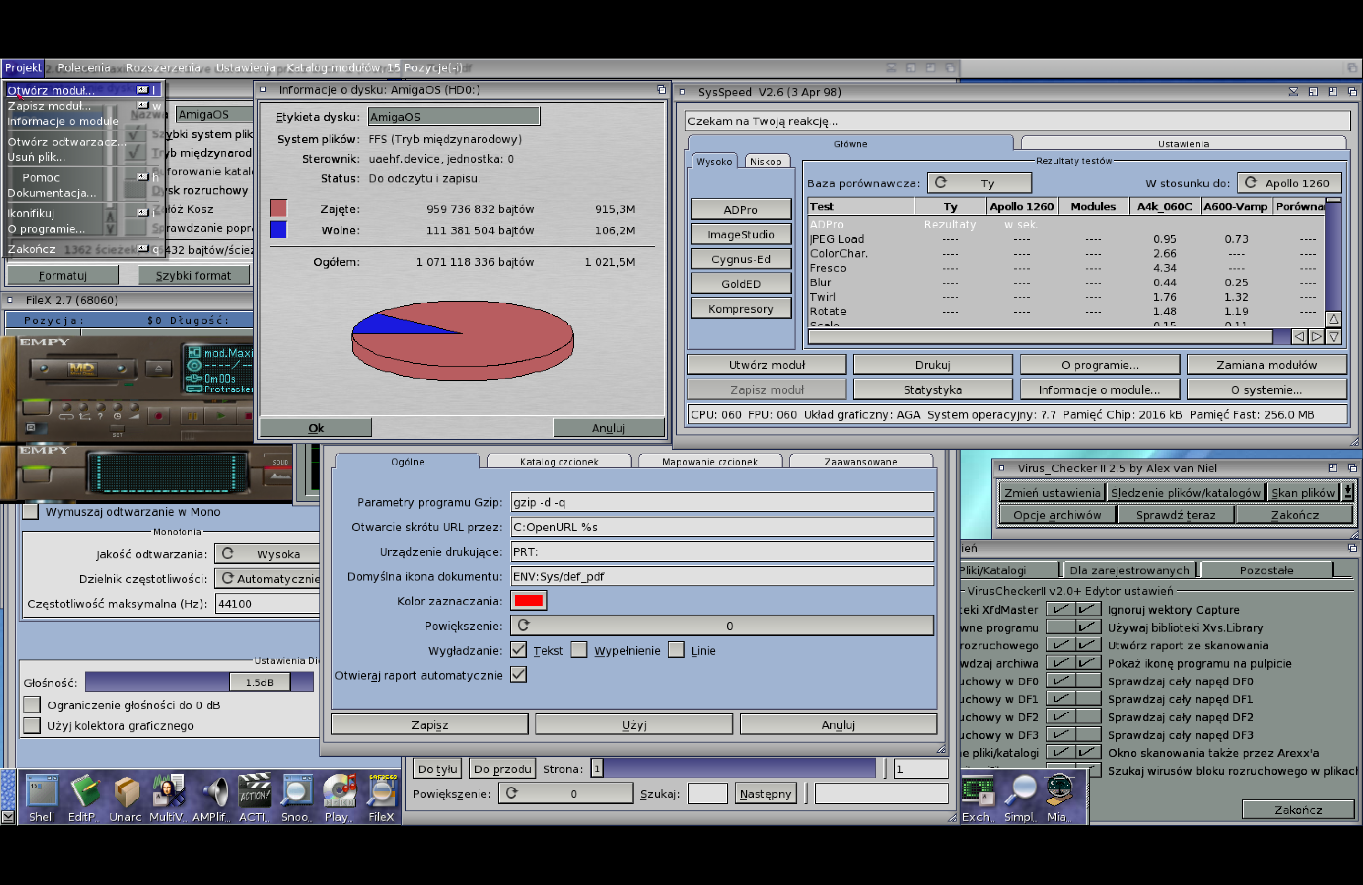
Task: Toggle Otwieraj raport automatycznie checkbox
Action: coord(519,674)
